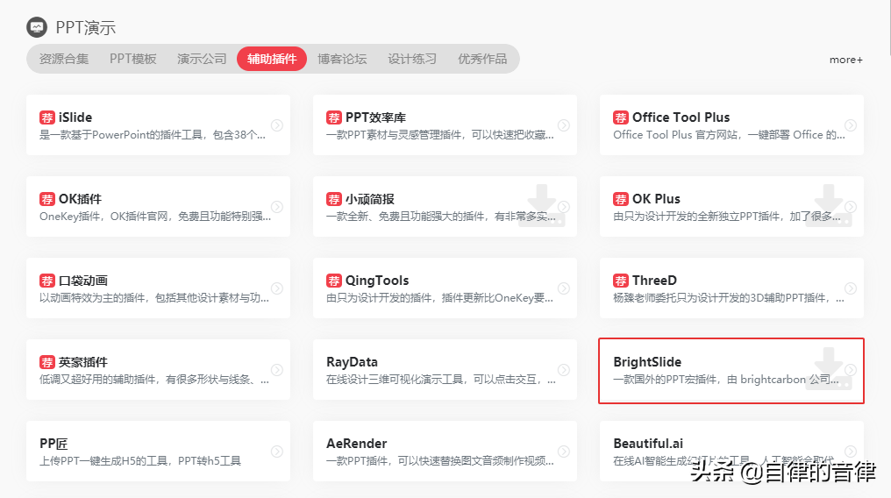
Task: Click the arrow icon on 英豪插件 card
Action: (x=277, y=370)
